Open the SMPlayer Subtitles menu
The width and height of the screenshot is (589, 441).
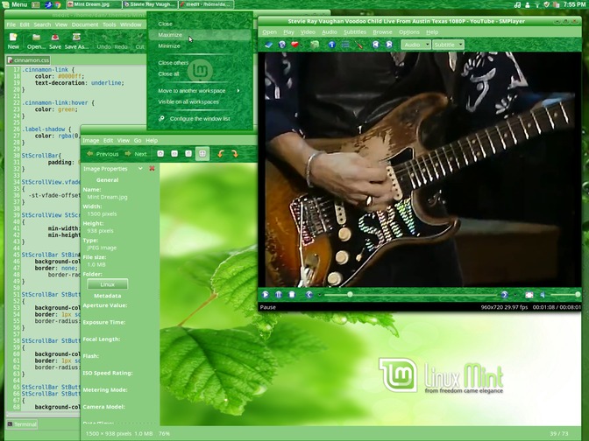click(355, 32)
